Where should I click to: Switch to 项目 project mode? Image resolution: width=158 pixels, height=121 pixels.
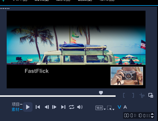pyautogui.click(x=15, y=104)
